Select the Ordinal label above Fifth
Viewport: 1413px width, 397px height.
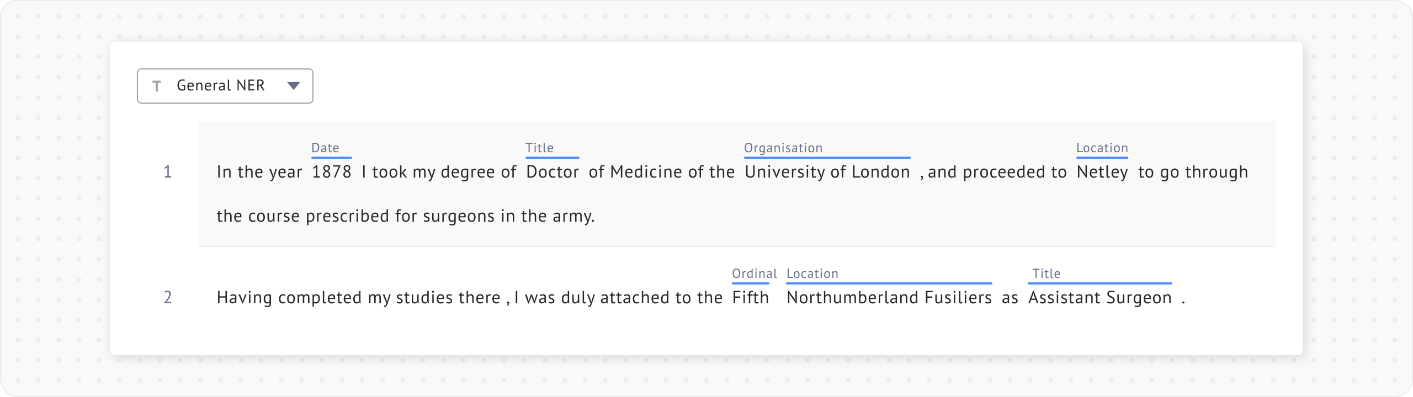pyautogui.click(x=754, y=273)
